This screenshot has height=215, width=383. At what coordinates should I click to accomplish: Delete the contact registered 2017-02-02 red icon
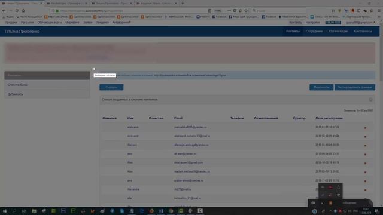pos(365,137)
